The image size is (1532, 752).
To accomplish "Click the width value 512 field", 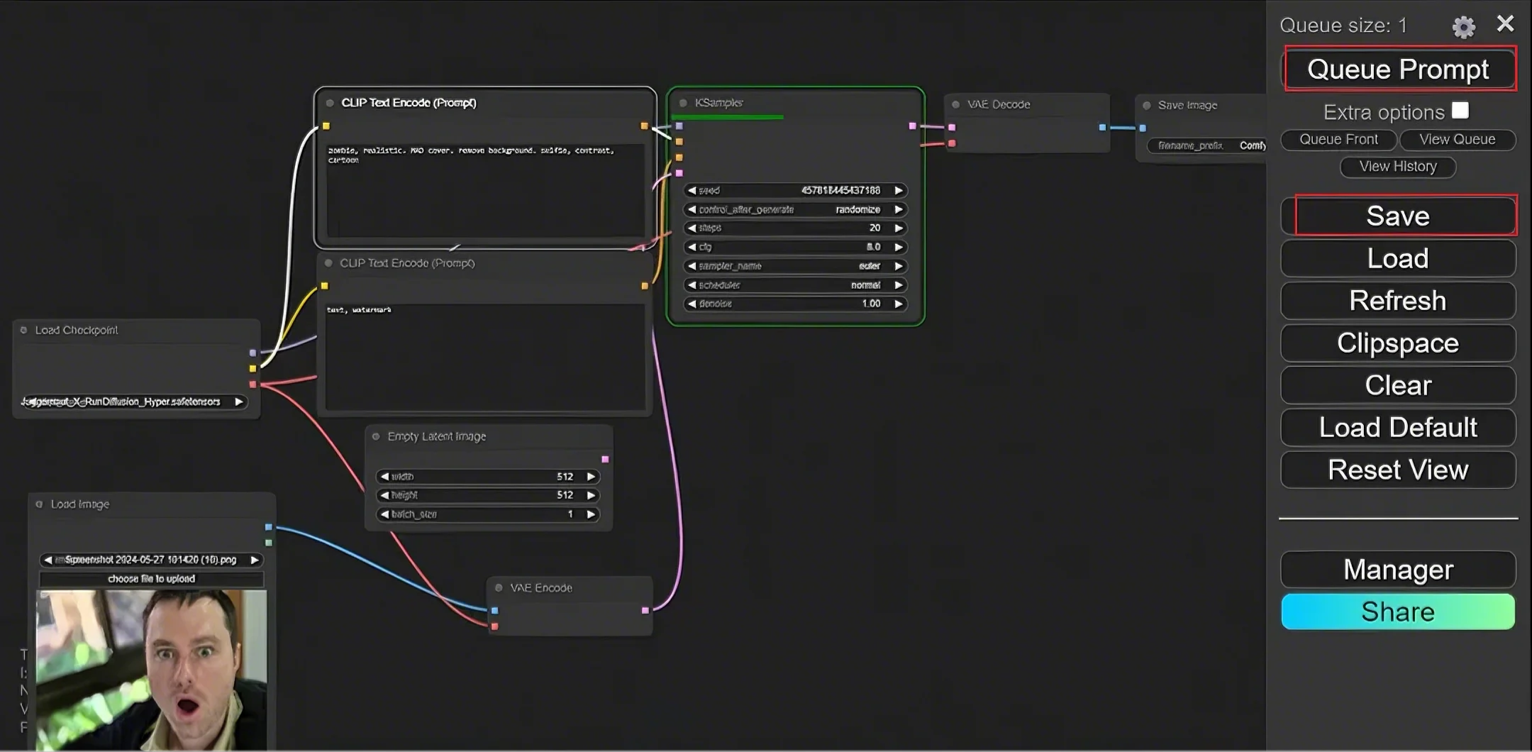I will (x=488, y=477).
